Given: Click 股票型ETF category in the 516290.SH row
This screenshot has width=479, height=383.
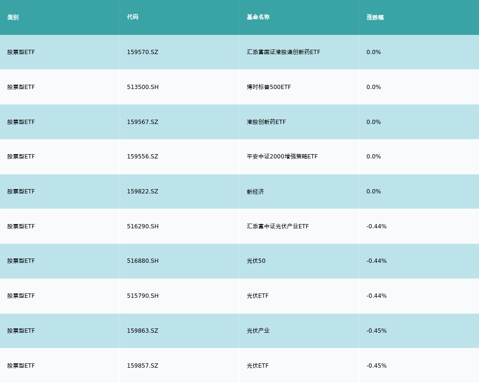Looking at the screenshot, I should tap(21, 226).
